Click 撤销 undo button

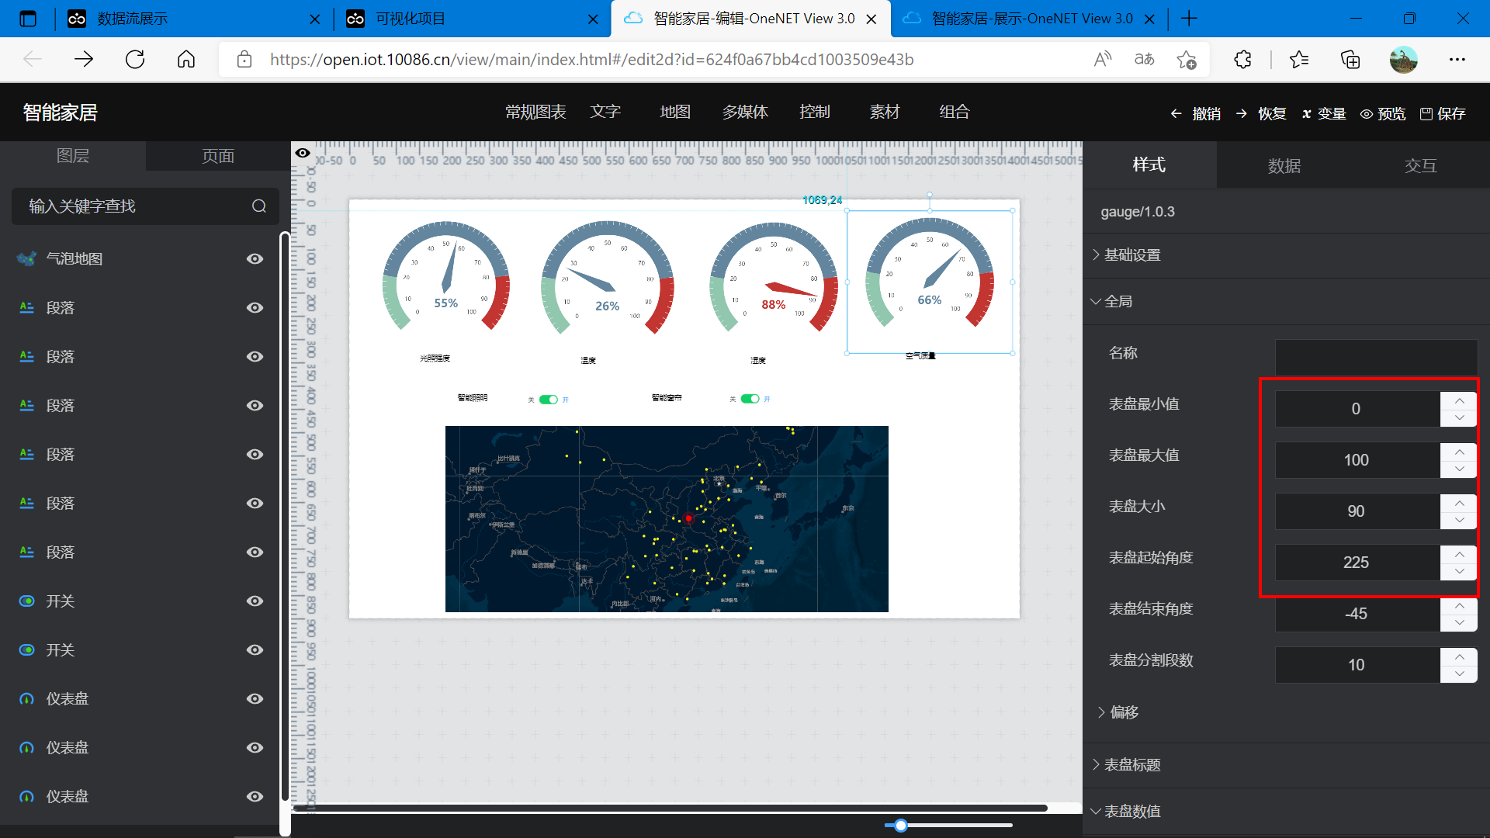tap(1196, 114)
